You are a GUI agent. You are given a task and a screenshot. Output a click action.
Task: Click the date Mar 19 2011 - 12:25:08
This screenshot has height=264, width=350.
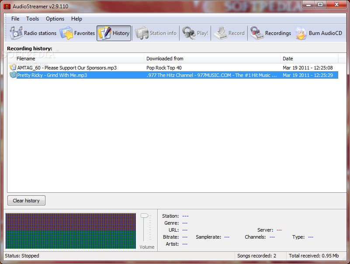tap(308, 68)
